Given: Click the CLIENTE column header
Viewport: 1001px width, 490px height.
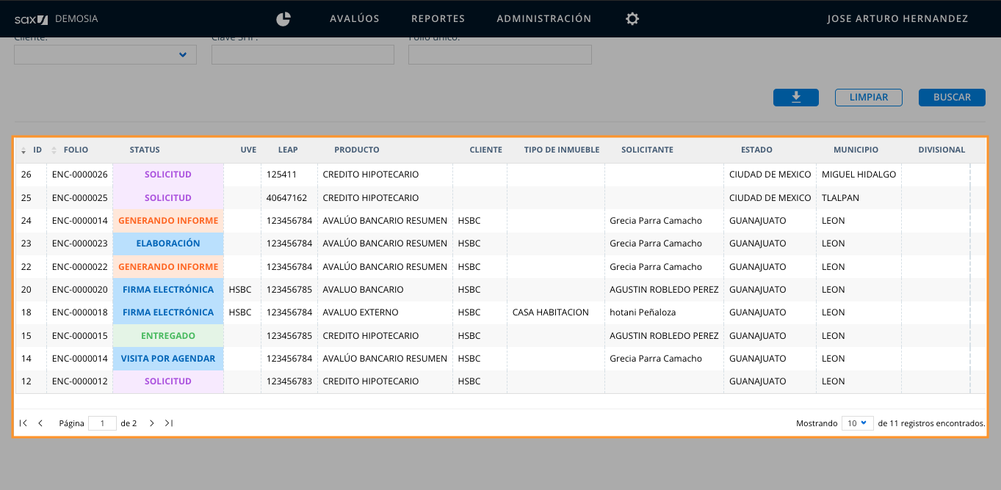Looking at the screenshot, I should (486, 150).
